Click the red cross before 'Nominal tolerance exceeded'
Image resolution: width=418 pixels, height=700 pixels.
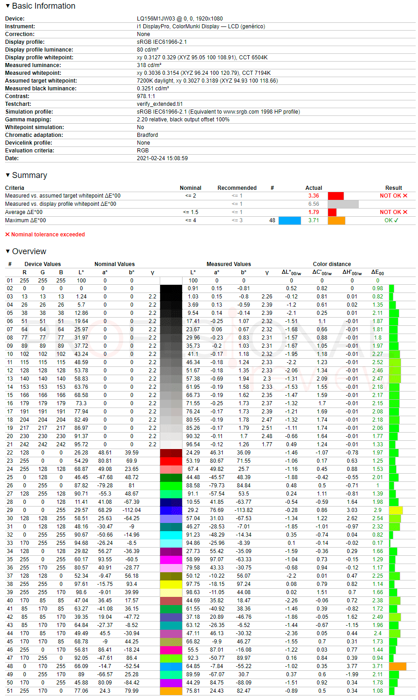pos(7,235)
